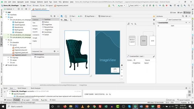This screenshot has height=109, width=194.
Task: Click the layout warning triangle icon
Action: pyautogui.click(x=154, y=16)
